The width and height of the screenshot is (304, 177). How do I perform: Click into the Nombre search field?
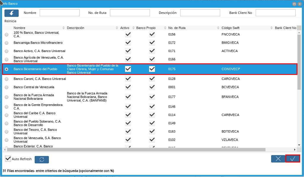click(60, 13)
